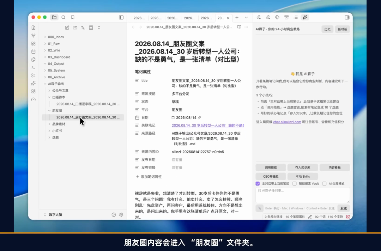
Task: Open backlinks panel icon in right sidebar
Action: pos(259,17)
